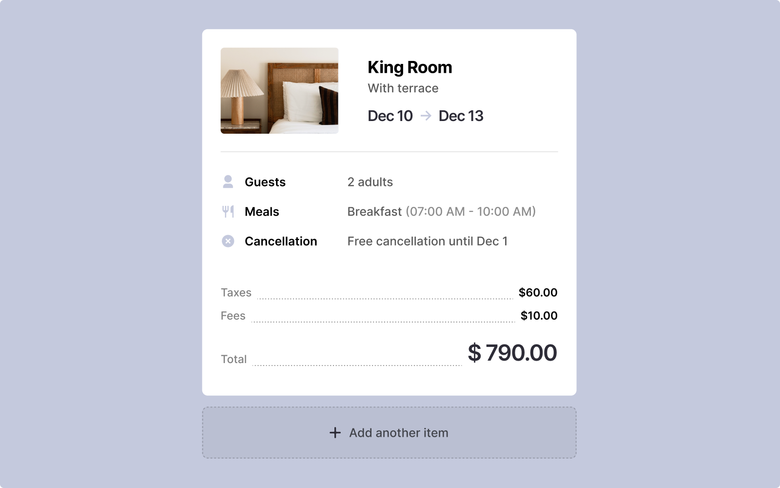Click the Cancellation label
Screen dimensions: 780x488
pos(281,241)
